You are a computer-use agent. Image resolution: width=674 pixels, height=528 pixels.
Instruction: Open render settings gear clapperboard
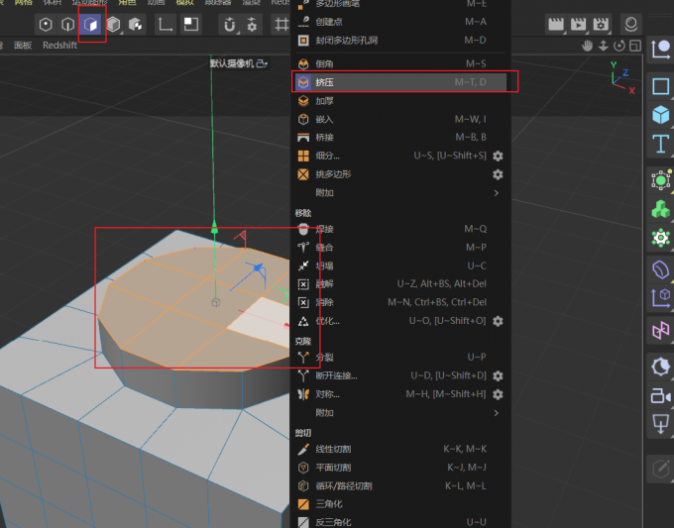[x=601, y=24]
